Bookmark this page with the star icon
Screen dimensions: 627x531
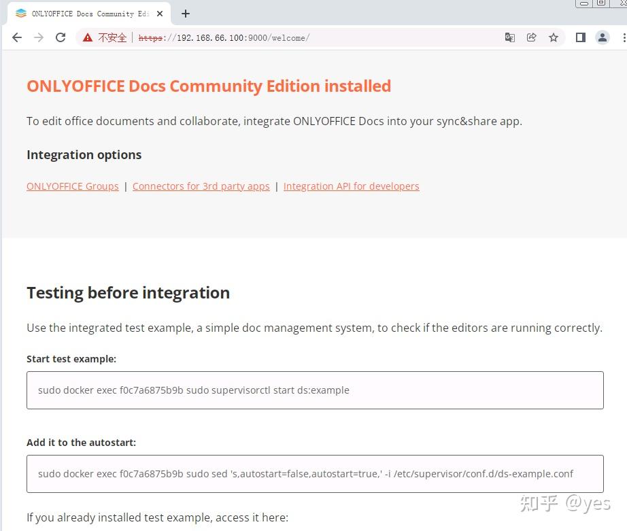554,37
